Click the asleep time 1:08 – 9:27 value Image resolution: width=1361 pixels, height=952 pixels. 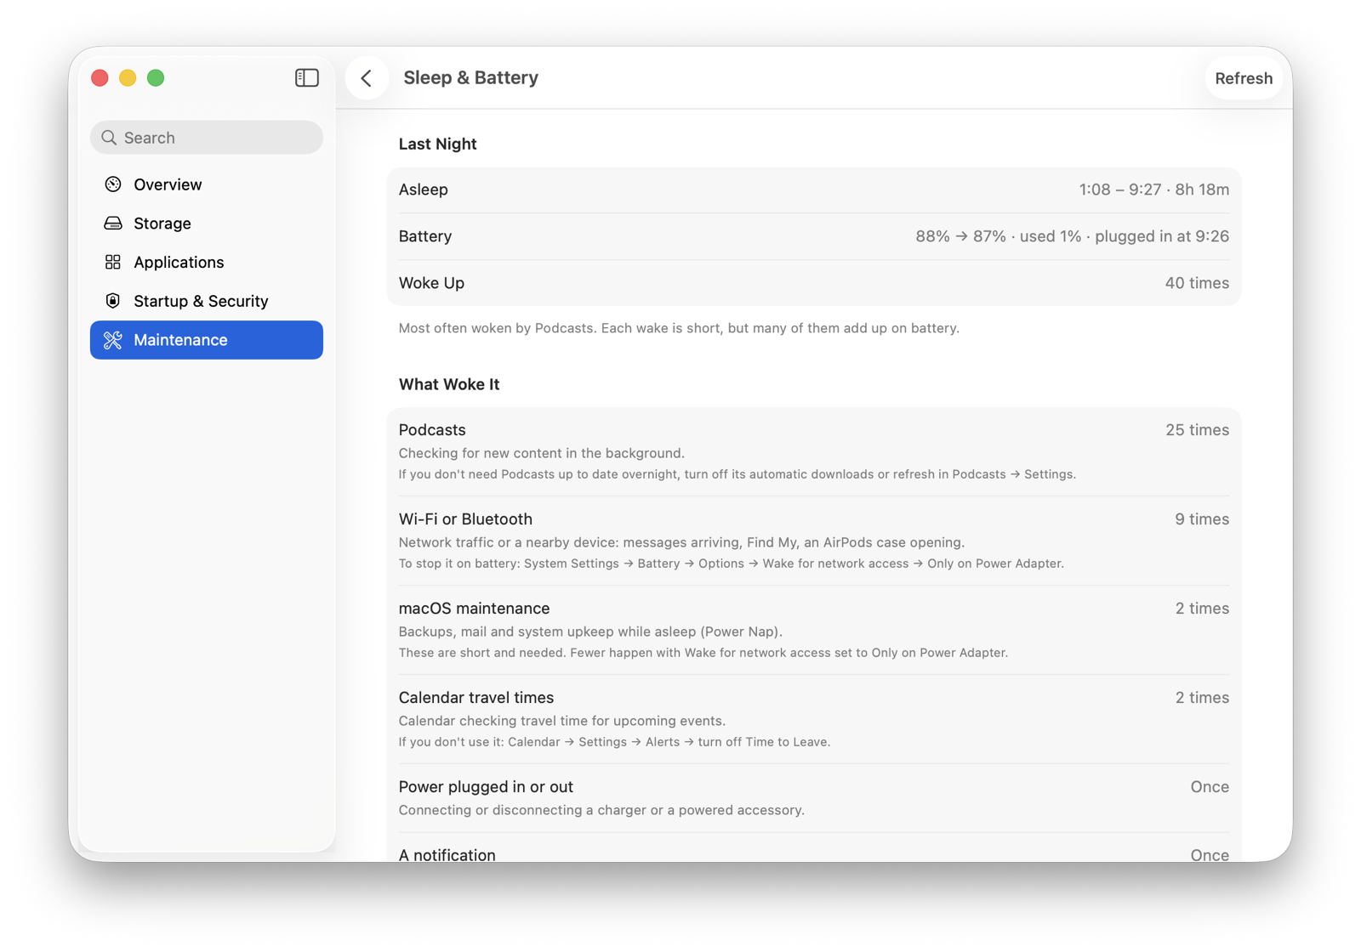(1154, 190)
